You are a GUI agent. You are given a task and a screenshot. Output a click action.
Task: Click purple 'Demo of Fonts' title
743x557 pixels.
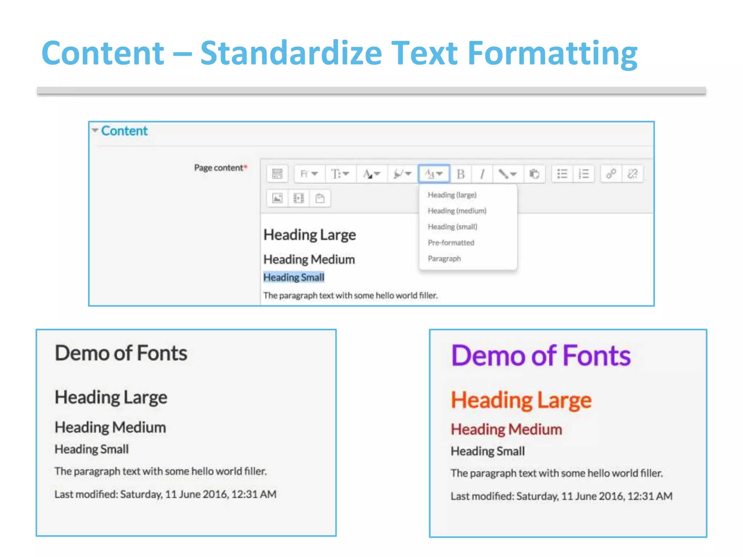coord(541,355)
